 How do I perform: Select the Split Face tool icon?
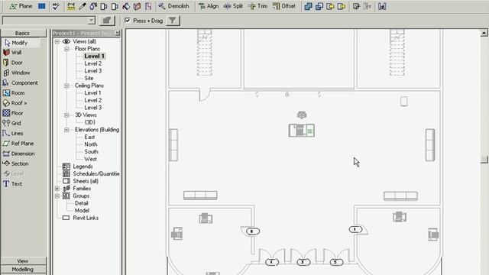pos(137,6)
